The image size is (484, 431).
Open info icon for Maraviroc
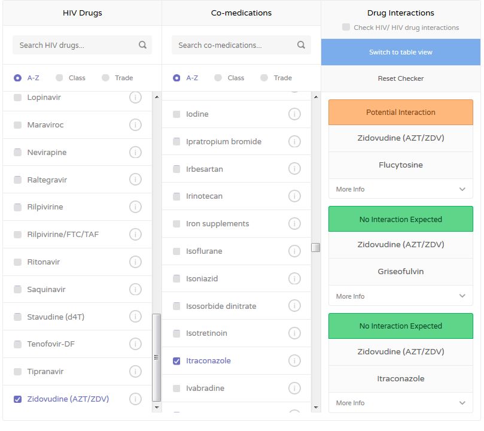click(135, 125)
